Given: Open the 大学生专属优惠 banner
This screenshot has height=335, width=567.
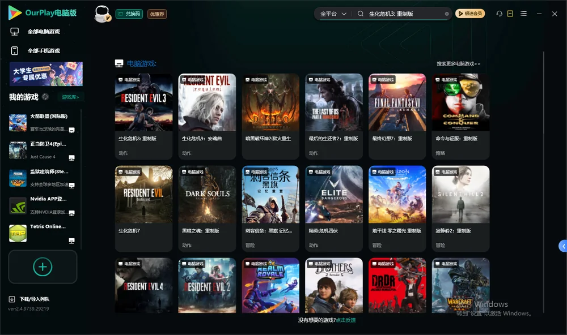Looking at the screenshot, I should (46, 74).
